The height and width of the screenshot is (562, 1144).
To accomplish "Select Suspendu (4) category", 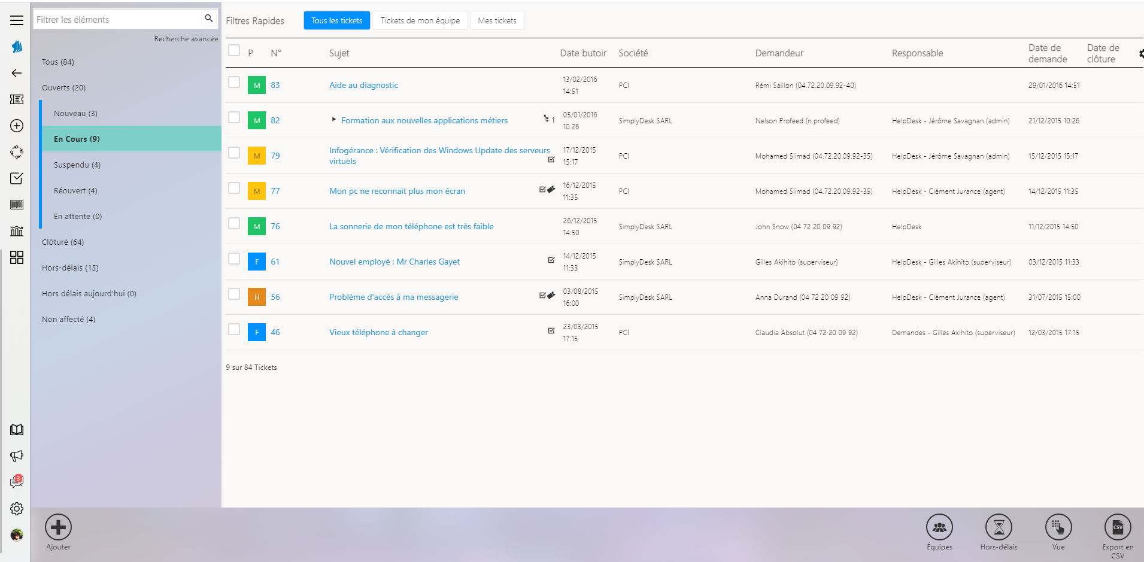I will (x=77, y=165).
